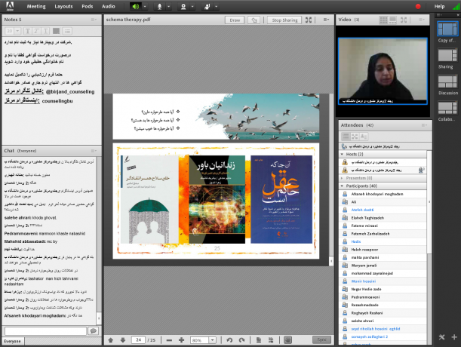461x347 pixels.
Task: Toggle italic text in the Notes toolbar
Action: tap(36, 31)
